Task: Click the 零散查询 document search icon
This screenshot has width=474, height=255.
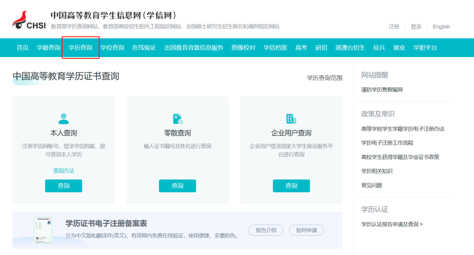Action: [177, 119]
